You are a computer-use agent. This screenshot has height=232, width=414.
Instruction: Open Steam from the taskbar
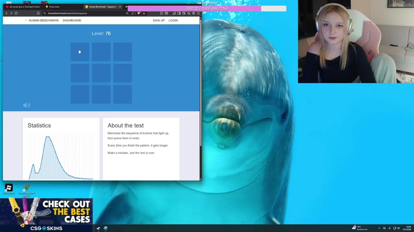98,228
